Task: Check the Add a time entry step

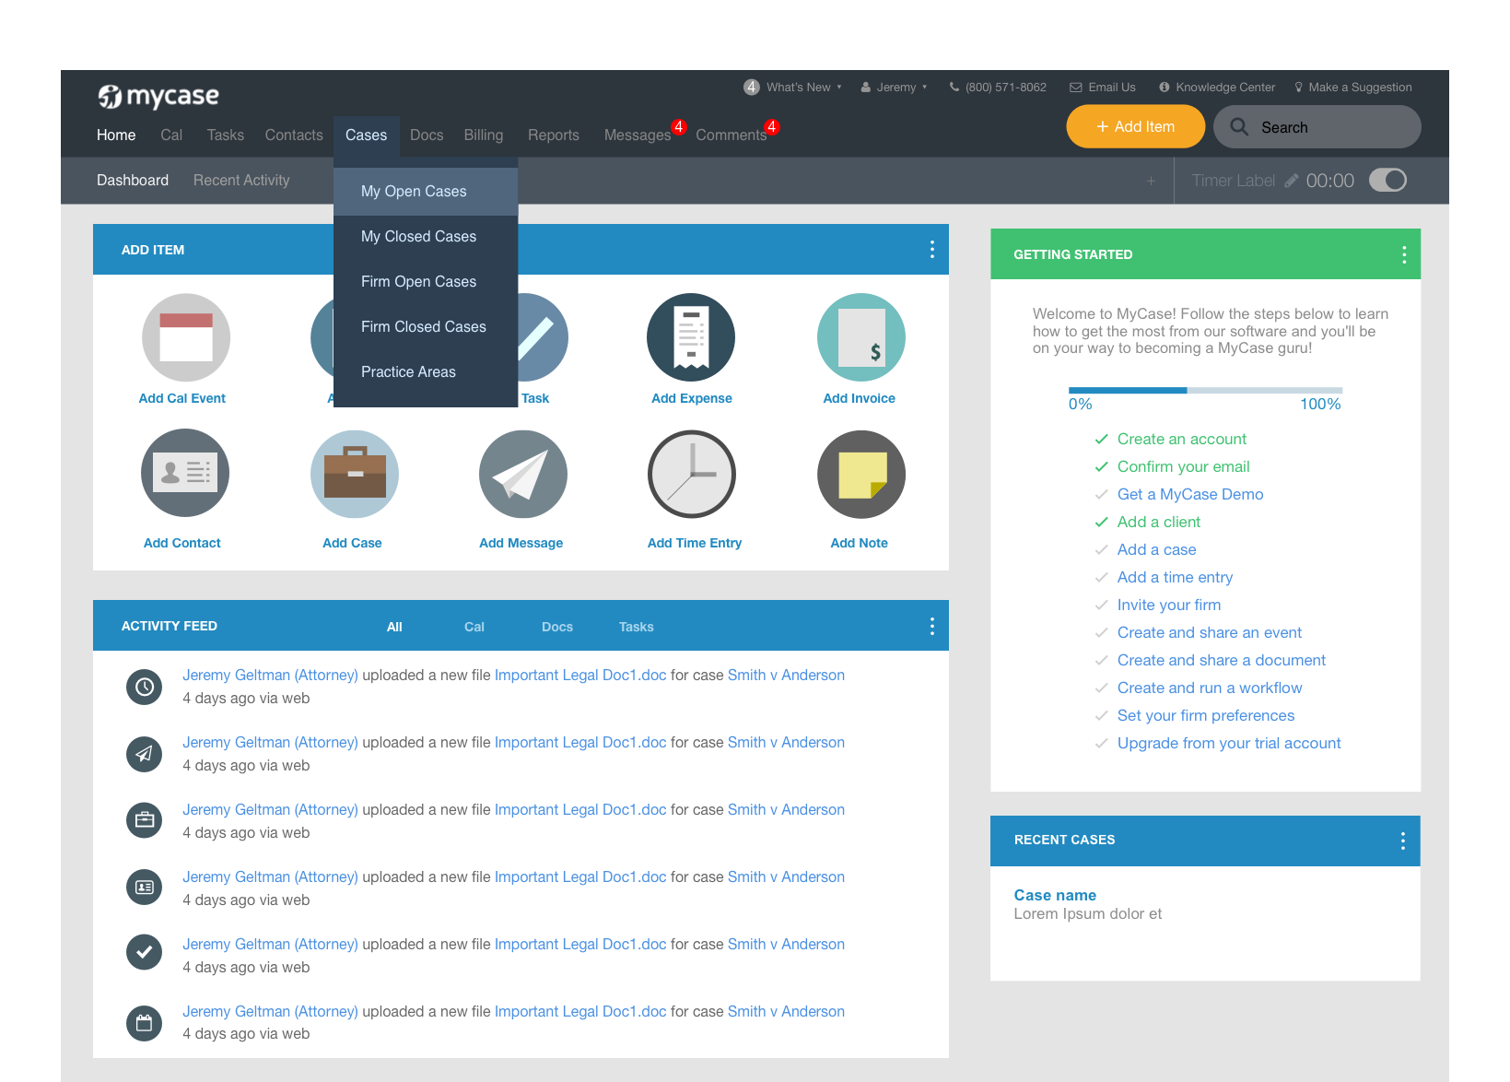Action: click(x=1101, y=578)
